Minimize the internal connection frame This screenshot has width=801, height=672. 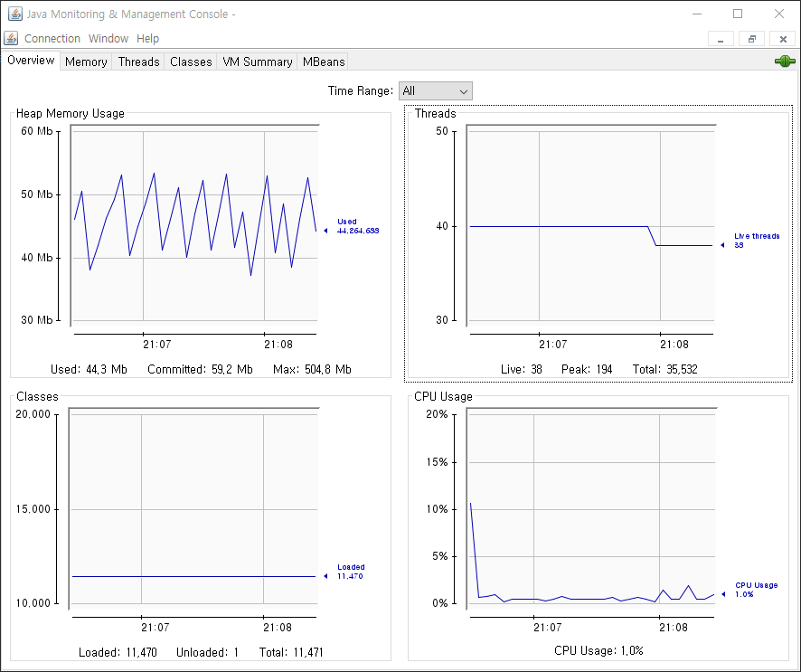coord(721,39)
